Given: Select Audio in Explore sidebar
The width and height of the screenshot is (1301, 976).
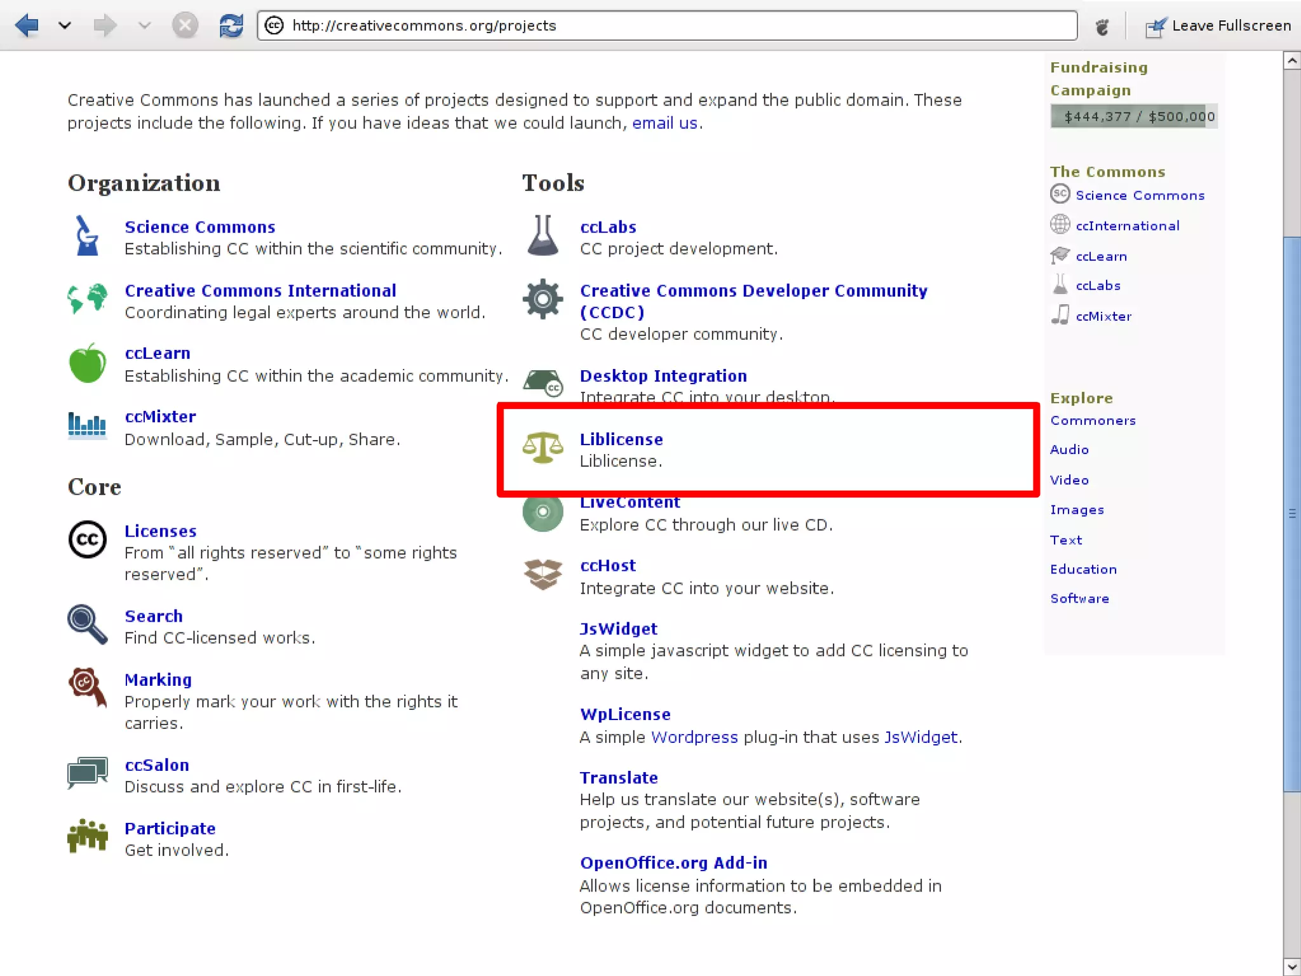Looking at the screenshot, I should click(x=1069, y=450).
